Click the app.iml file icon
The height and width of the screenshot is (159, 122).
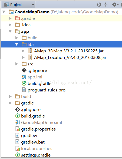pyautogui.click(x=24, y=77)
